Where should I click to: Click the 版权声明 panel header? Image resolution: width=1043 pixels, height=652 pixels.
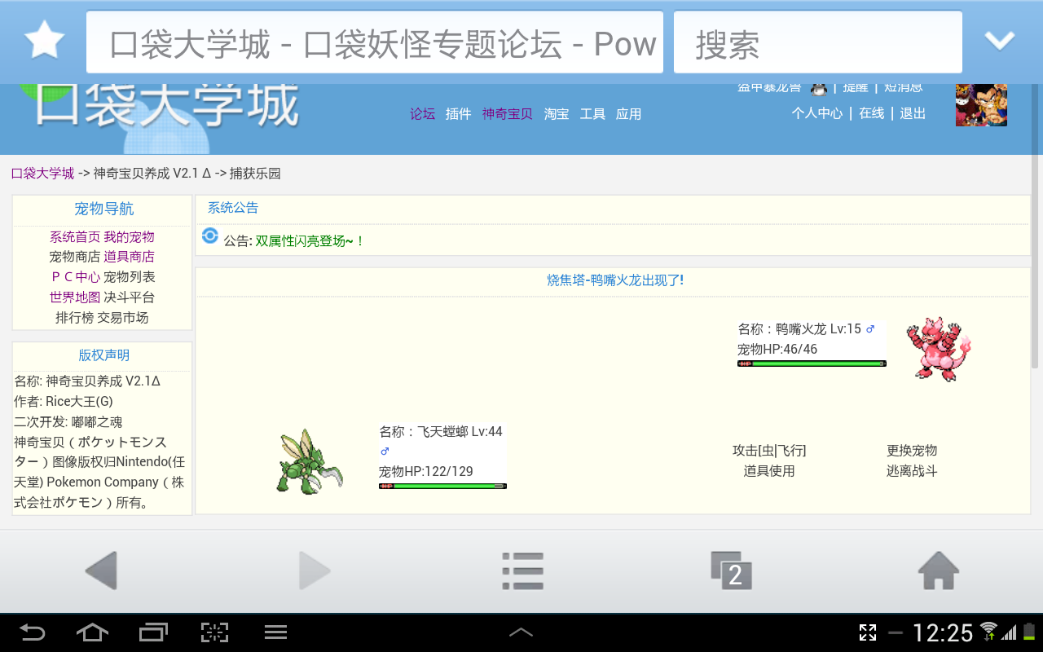click(103, 355)
